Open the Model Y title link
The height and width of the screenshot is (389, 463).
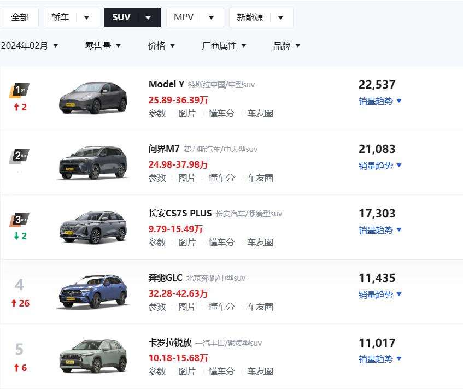coord(167,85)
